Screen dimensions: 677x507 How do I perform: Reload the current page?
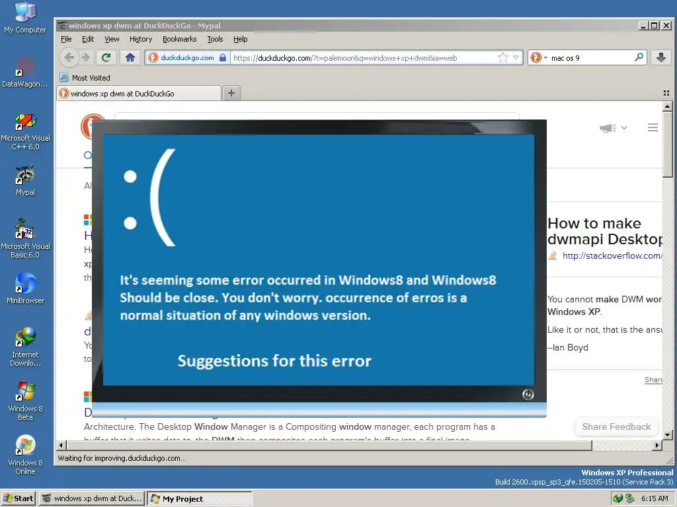pyautogui.click(x=106, y=57)
